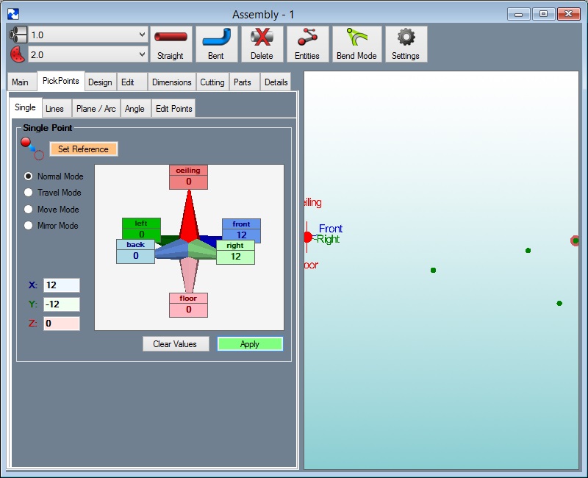The height and width of the screenshot is (478, 588).
Task: Click the right value field showing 12
Action: (x=235, y=257)
